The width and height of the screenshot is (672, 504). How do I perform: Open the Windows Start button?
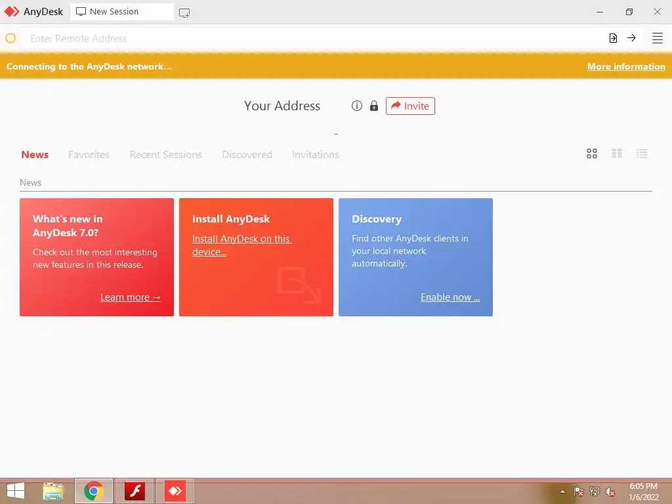[x=16, y=491]
